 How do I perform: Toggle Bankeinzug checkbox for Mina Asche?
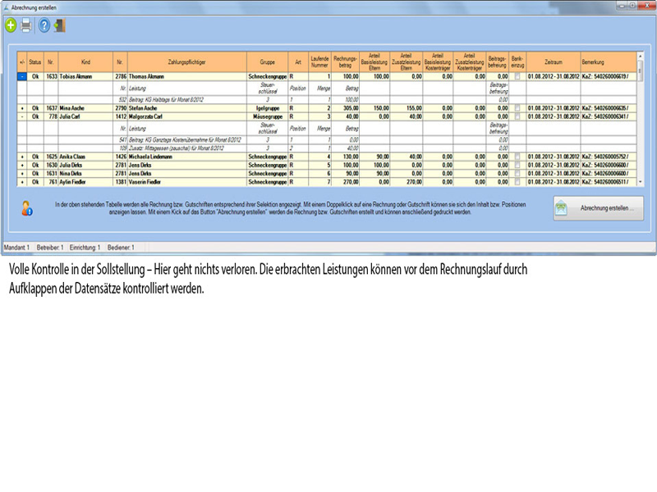click(x=517, y=107)
